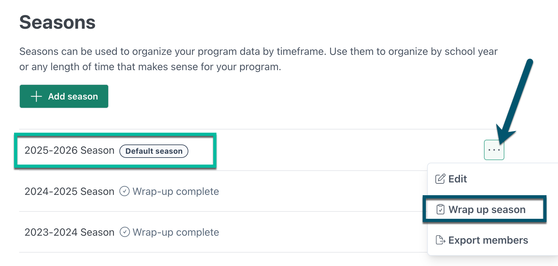558x266 pixels.
Task: Click the dark arrow pointing at the three-dot button
Action: 516,99
